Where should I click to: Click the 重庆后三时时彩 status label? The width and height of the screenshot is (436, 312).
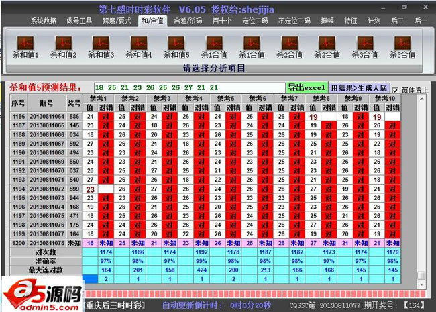tap(114, 305)
